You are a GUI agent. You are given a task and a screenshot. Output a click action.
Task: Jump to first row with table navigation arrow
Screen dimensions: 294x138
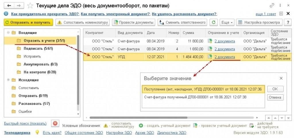(x=269, y=118)
